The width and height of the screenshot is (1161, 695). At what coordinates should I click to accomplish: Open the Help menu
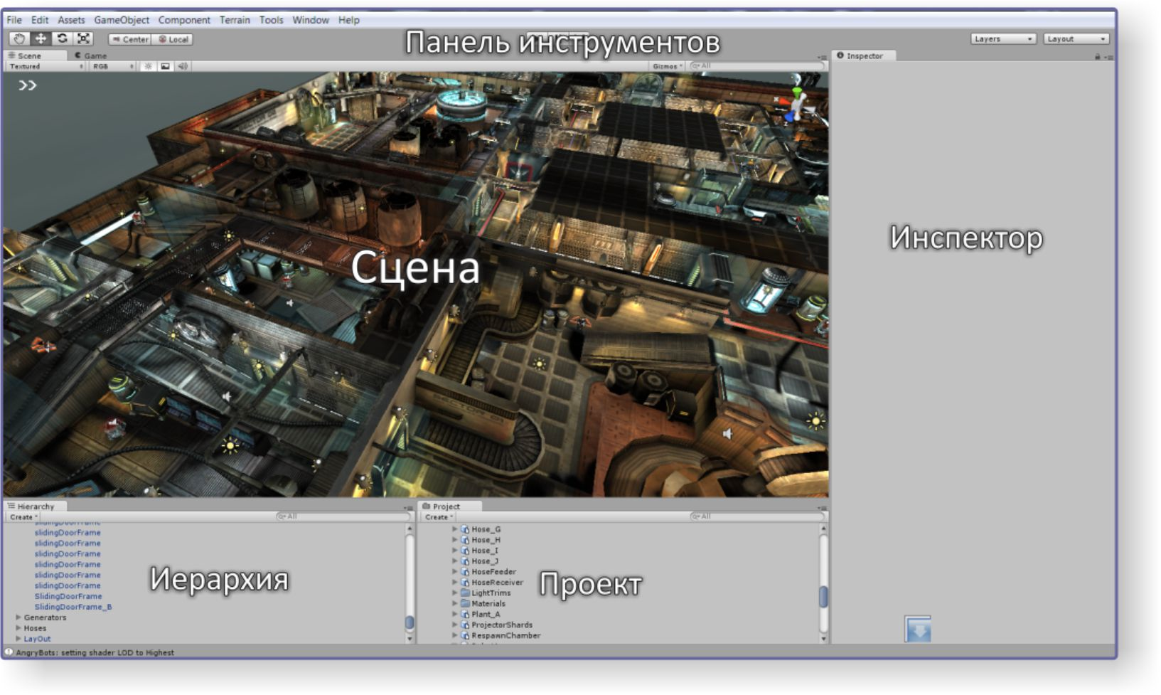pos(348,20)
